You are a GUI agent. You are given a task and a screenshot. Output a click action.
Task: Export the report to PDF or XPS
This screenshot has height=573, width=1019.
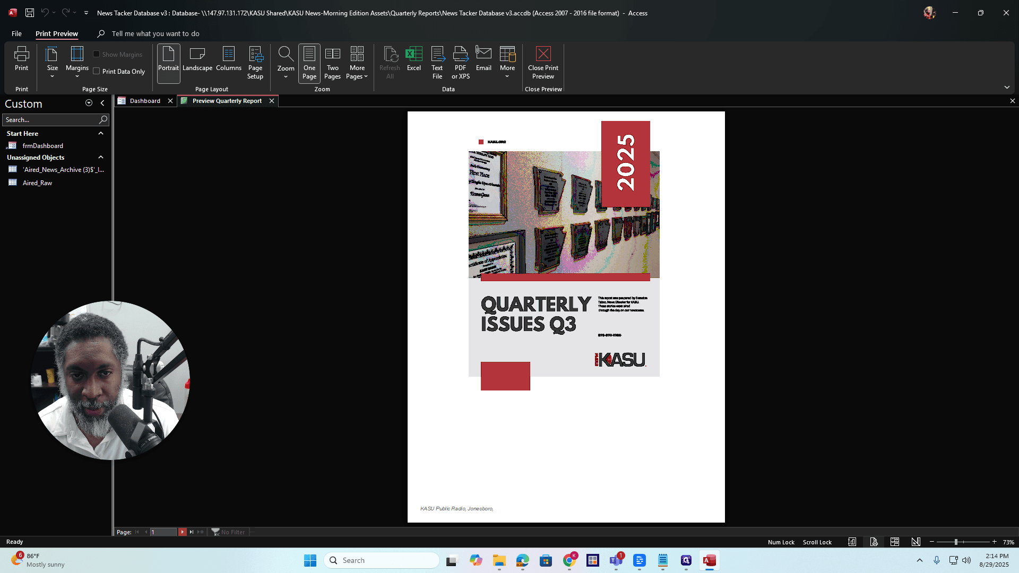pyautogui.click(x=461, y=63)
